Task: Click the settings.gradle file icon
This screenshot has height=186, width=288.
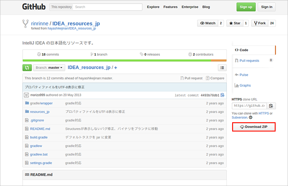Action: click(27, 163)
